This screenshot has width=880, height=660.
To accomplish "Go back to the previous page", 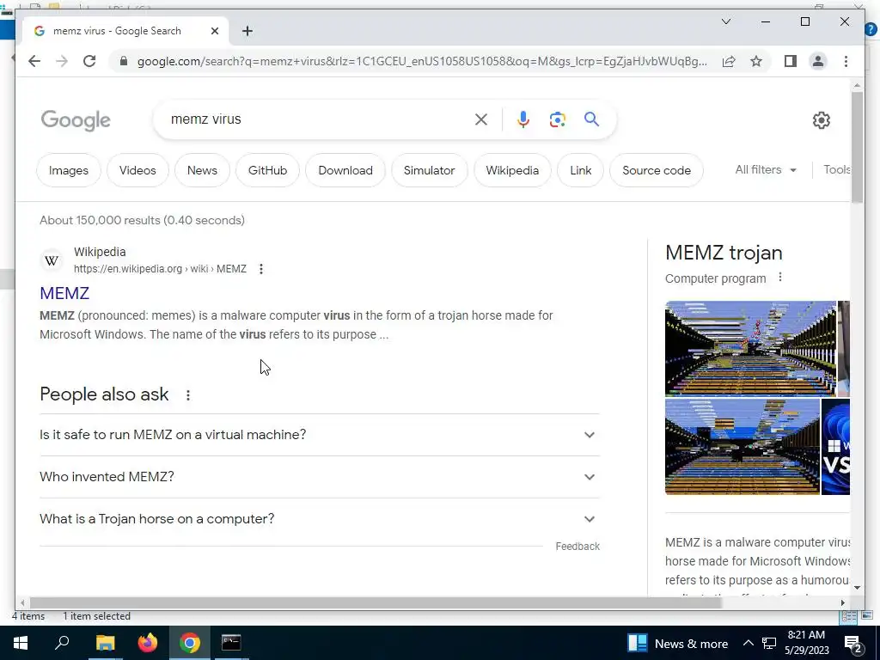I will coord(34,61).
